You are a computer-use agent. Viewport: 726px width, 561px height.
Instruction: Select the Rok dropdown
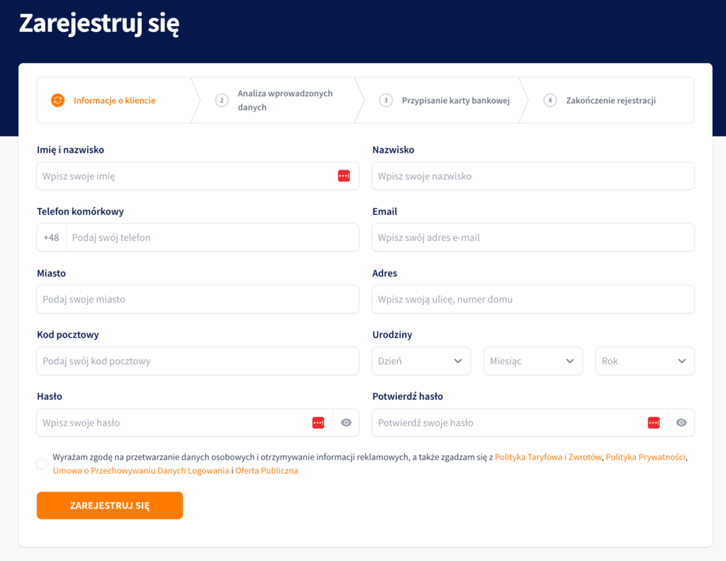[644, 361]
